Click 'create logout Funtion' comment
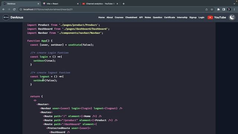Image resolution: width=238 pixels, height=134 pixels. 50,73
